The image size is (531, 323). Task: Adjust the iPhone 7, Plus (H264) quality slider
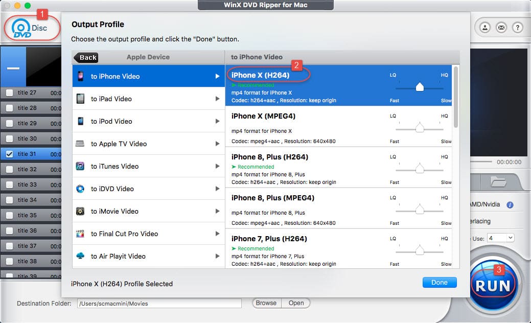[x=420, y=250]
